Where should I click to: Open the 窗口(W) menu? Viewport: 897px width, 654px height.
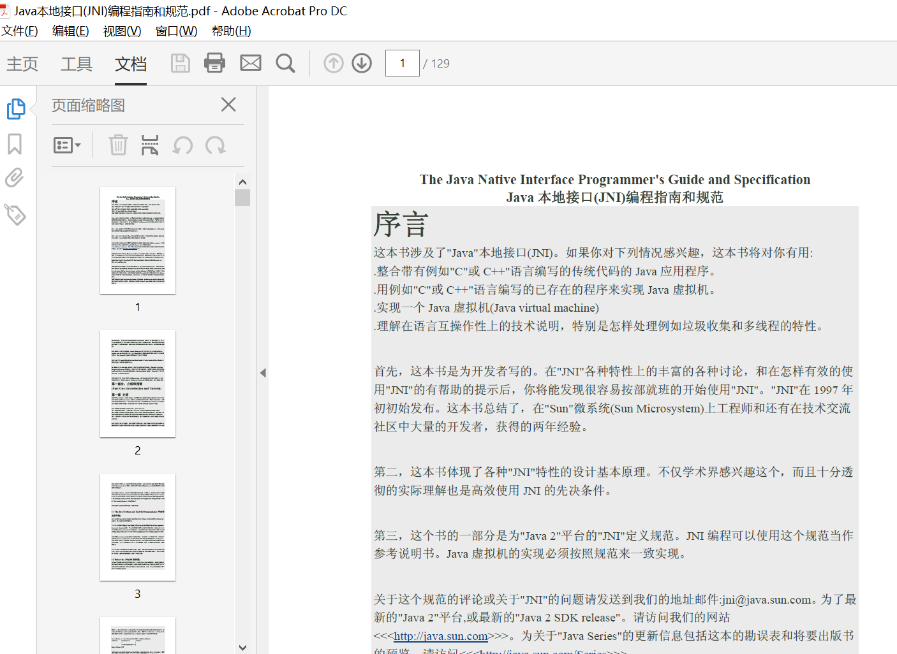(x=177, y=31)
